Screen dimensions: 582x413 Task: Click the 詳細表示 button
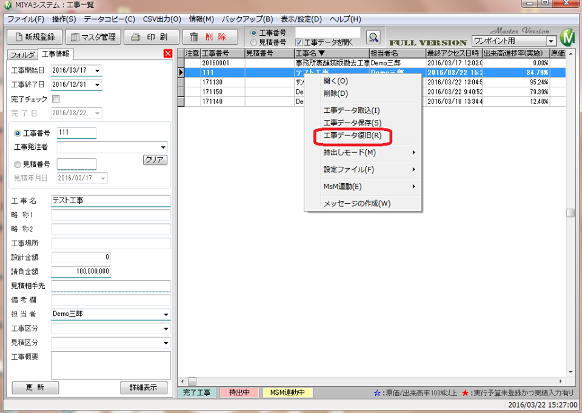tap(144, 388)
